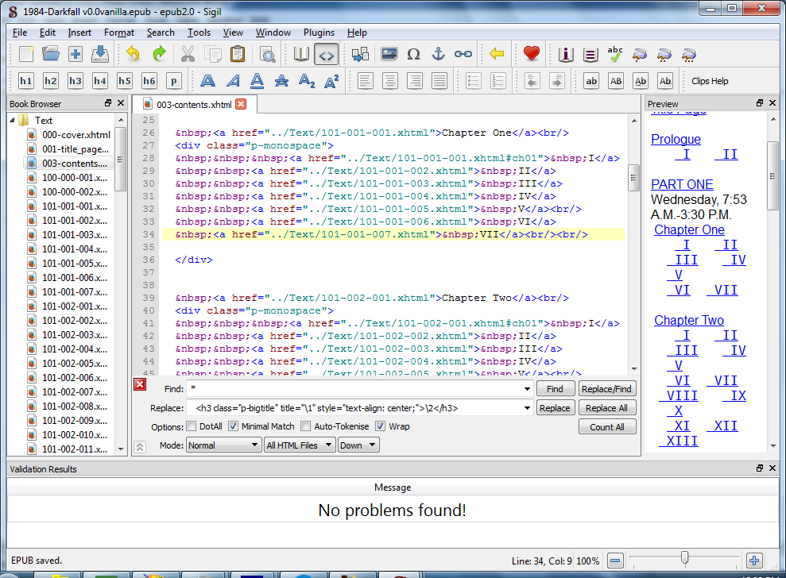Enable the DotAll checkbox
The image size is (786, 578).
tap(192, 426)
